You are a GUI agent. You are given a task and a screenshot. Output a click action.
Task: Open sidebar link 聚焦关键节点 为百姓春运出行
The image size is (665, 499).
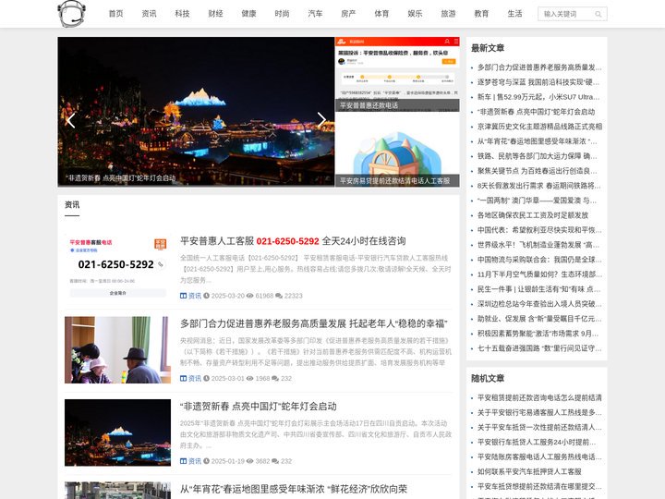[x=537, y=171]
